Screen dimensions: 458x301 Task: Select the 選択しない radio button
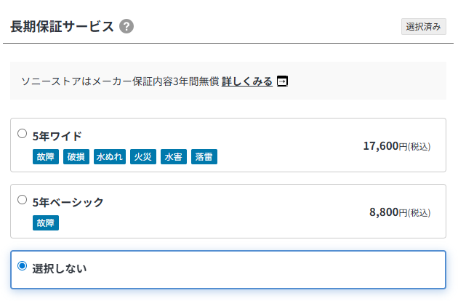click(22, 266)
